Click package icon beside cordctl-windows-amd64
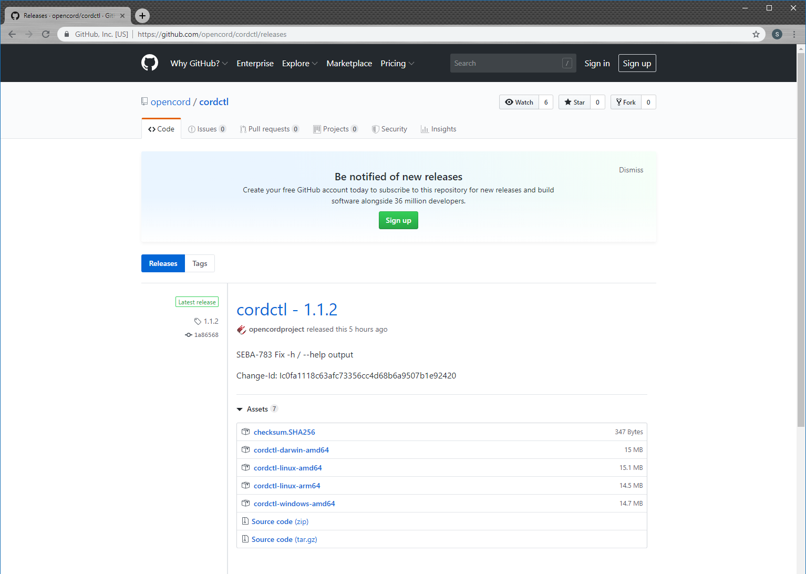The height and width of the screenshot is (574, 806). (245, 503)
